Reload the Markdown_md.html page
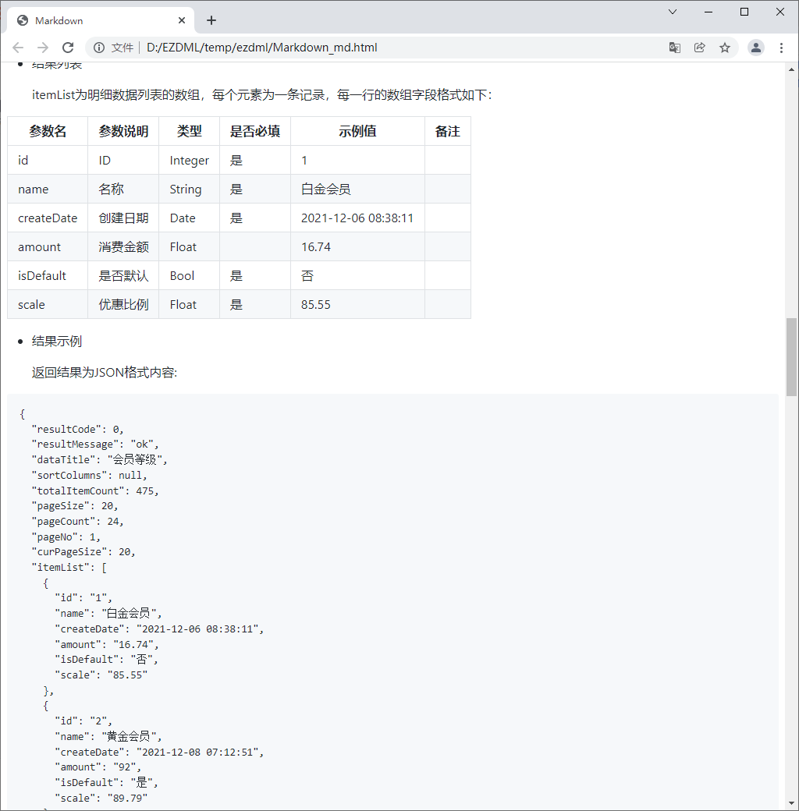This screenshot has width=799, height=811. coord(68,47)
